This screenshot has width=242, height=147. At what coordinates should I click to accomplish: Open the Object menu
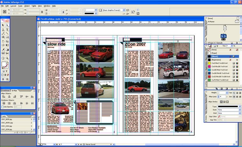pyautogui.click(x=27, y=6)
